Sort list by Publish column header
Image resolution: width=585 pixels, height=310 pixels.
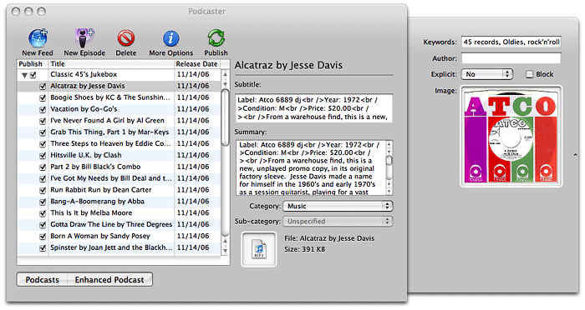pos(33,64)
